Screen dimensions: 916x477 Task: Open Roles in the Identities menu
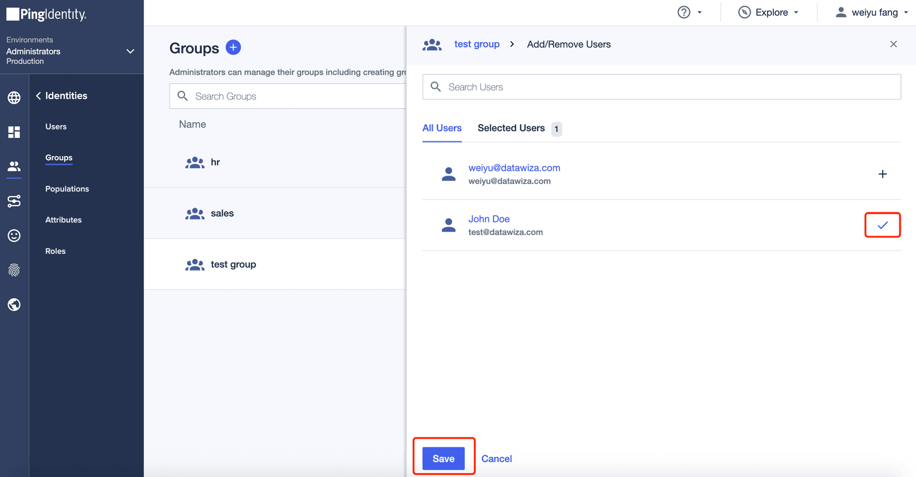[x=56, y=251]
